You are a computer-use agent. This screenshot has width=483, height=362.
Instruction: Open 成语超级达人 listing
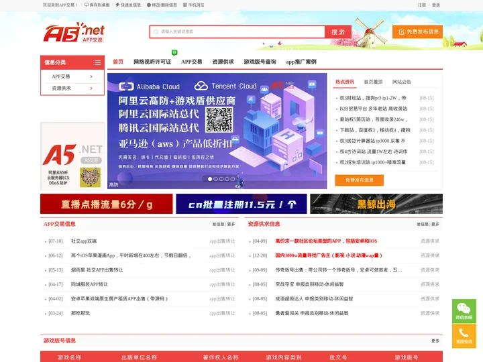click(314, 299)
